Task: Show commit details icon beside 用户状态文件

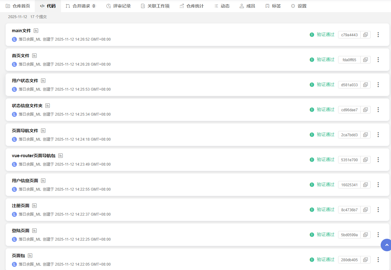Action: (43, 81)
